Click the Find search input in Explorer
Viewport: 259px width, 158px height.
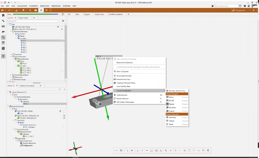click(x=32, y=21)
